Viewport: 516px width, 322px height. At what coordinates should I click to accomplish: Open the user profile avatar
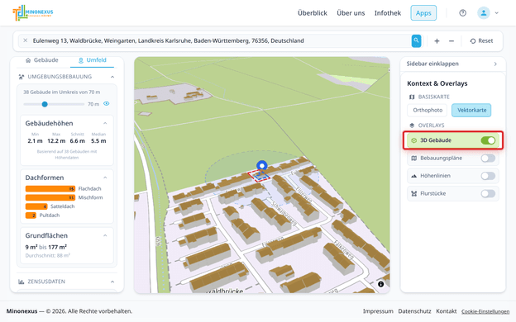484,13
